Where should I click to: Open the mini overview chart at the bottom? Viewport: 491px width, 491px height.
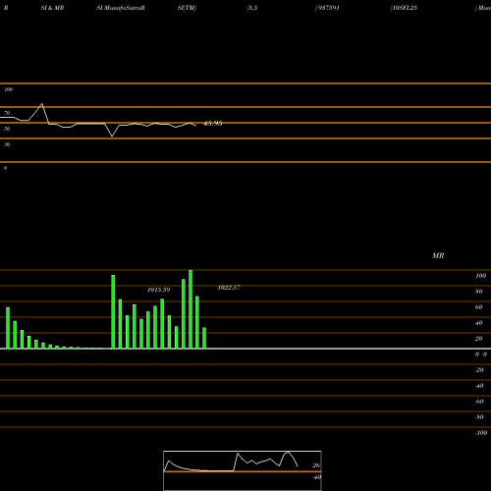click(x=243, y=470)
